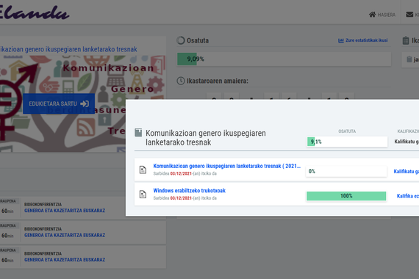The height and width of the screenshot is (279, 419).
Task: Click the popup course title text
Action: pyautogui.click(x=206, y=138)
